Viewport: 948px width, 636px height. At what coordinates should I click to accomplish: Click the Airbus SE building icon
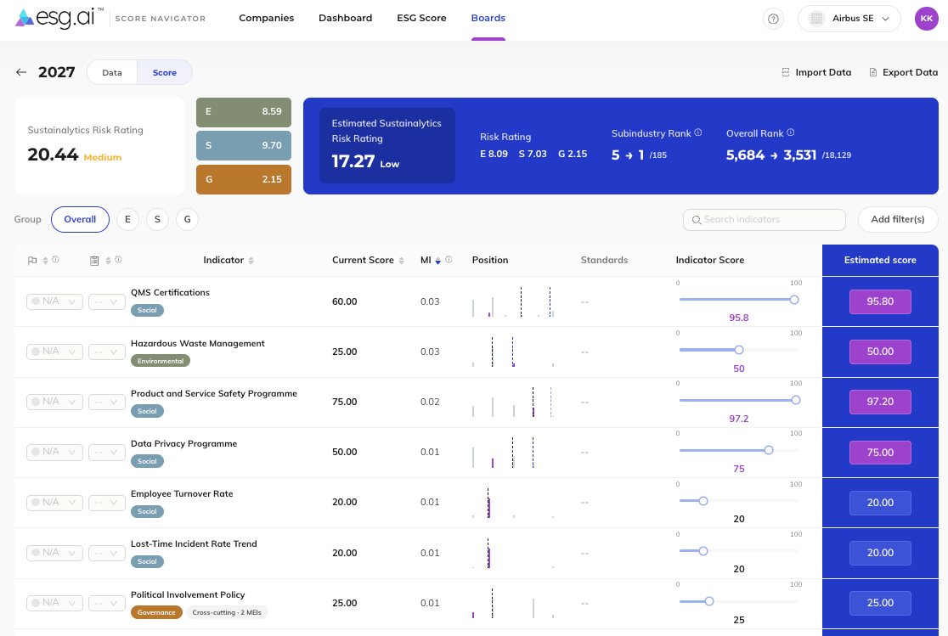tap(816, 19)
